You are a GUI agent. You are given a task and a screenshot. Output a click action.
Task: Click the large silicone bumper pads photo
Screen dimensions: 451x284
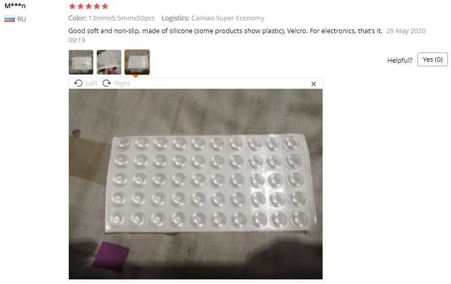(x=196, y=184)
